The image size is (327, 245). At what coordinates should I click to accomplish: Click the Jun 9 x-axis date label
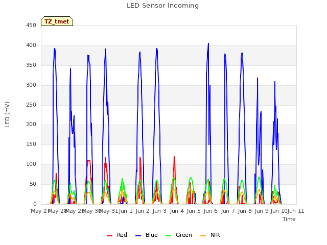tap(262, 211)
